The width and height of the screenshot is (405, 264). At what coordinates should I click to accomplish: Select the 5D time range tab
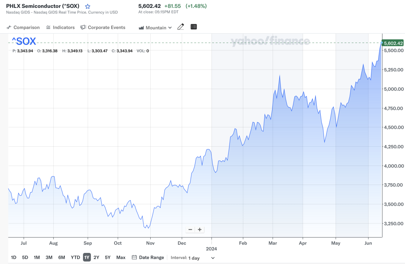[x=25, y=257]
